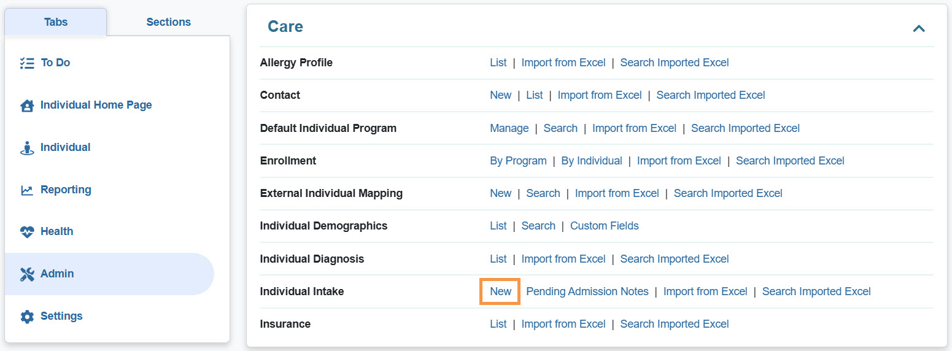
Task: Open Allergy Profile List
Action: [x=498, y=63]
